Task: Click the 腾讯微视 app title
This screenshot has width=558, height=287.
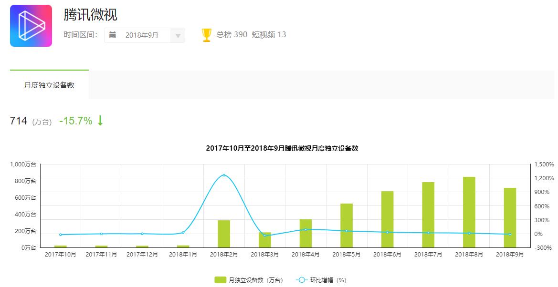Action: point(90,15)
